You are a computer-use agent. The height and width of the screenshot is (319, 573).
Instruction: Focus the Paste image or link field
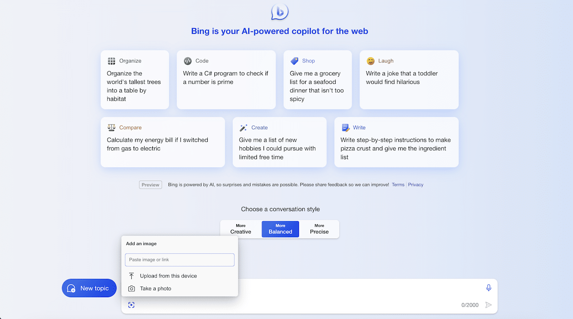pos(180,260)
